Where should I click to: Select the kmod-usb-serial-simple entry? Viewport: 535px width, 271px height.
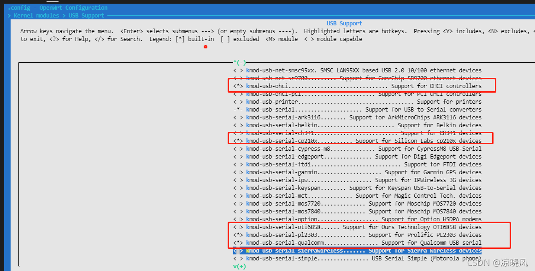[357, 259]
